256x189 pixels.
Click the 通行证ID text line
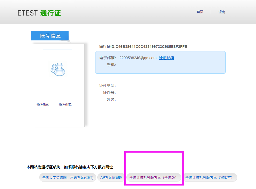point(143,47)
